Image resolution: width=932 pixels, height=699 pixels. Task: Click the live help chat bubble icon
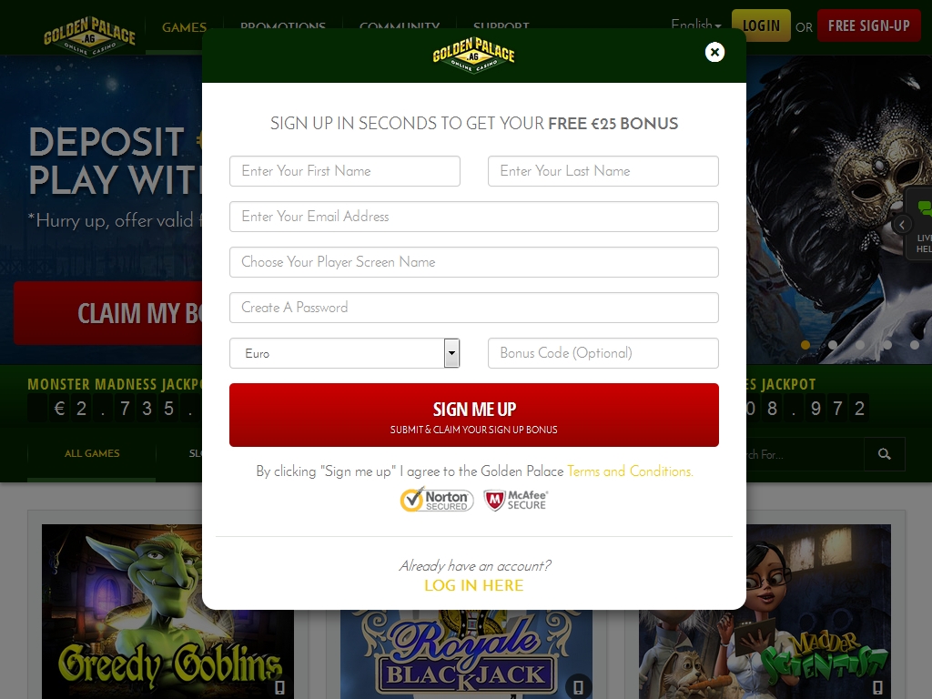[x=925, y=208]
